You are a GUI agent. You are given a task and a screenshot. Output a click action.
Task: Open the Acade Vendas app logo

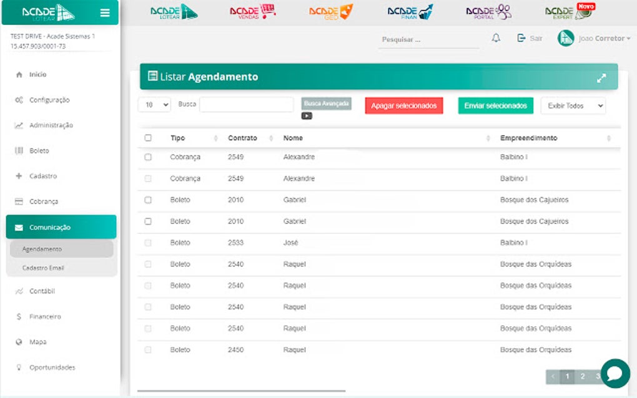(x=252, y=12)
